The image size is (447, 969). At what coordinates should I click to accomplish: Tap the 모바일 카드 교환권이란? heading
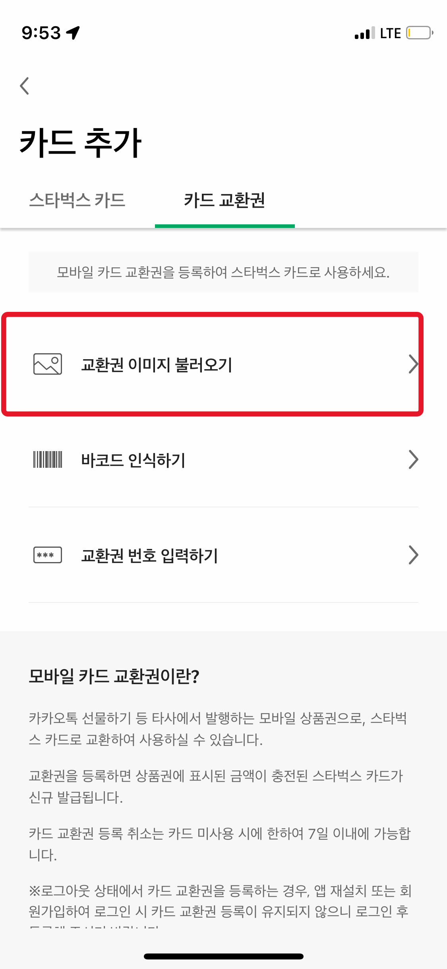tap(114, 676)
